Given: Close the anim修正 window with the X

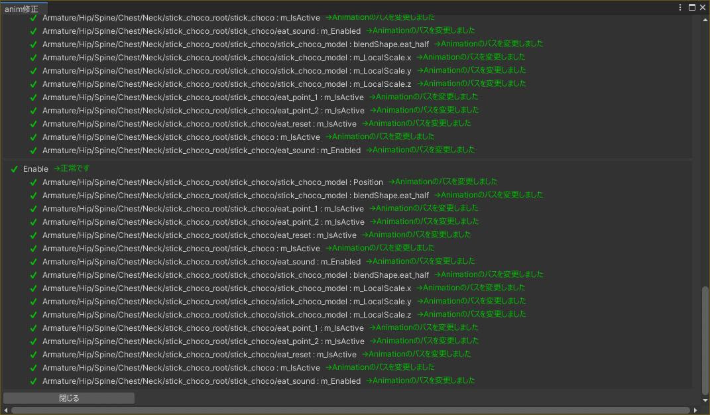Looking at the screenshot, I should coord(703,7).
